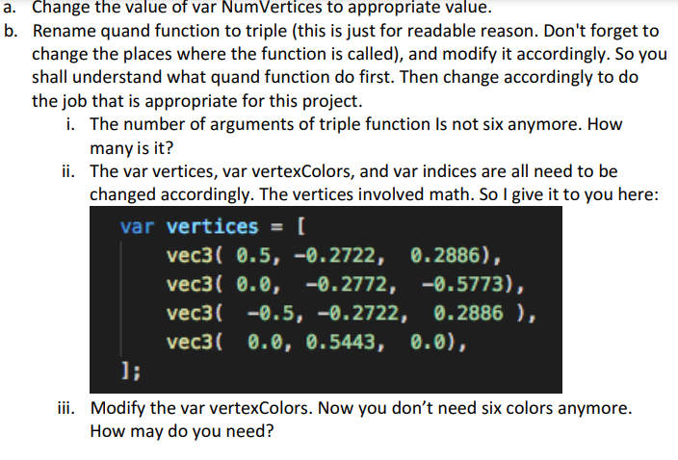The width and height of the screenshot is (678, 460).
Task: Click the first vec3 line with 0.5, -0.2722, 0.2886
Action: pyautogui.click(x=333, y=255)
